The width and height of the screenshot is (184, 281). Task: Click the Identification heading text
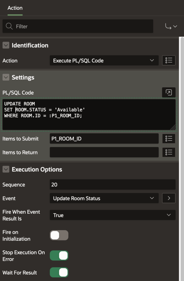point(30,45)
